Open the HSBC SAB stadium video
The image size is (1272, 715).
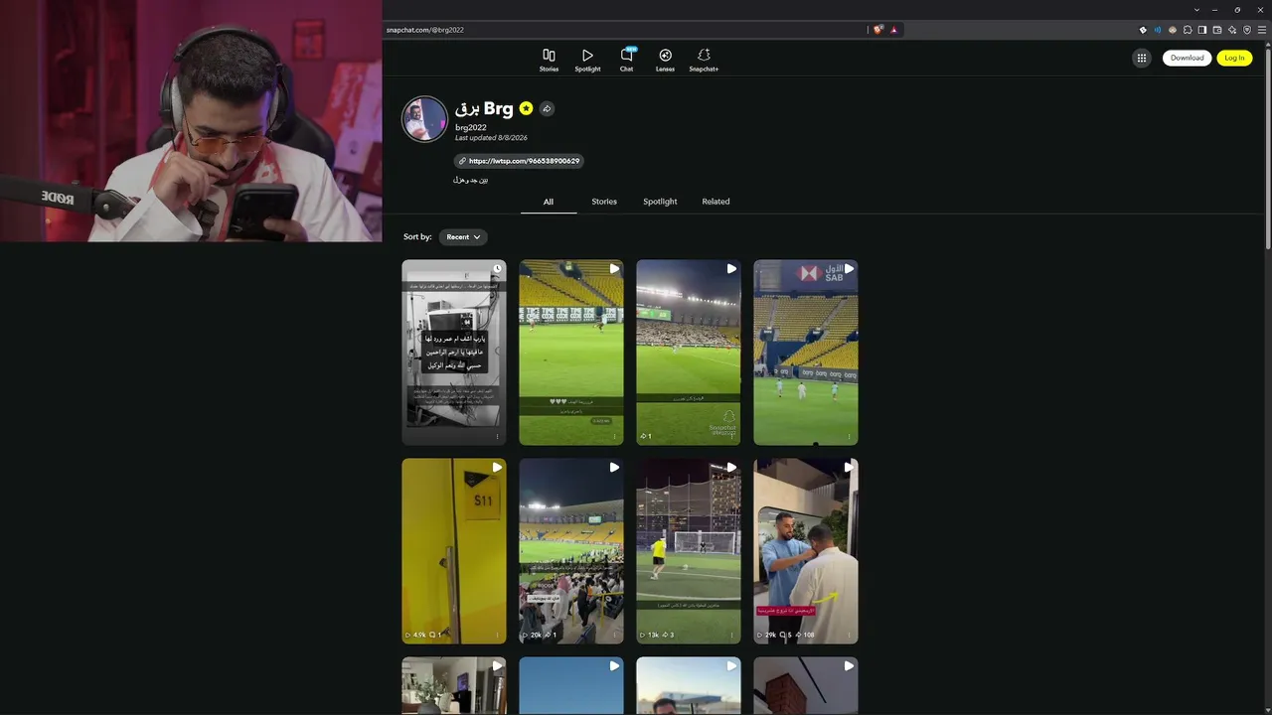click(806, 353)
